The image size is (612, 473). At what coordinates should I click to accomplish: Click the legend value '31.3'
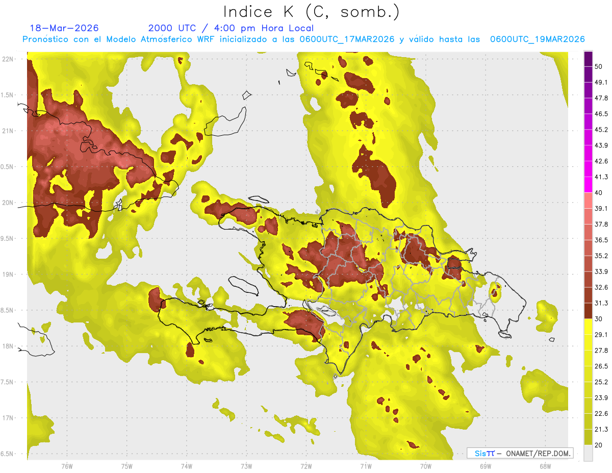(601, 303)
